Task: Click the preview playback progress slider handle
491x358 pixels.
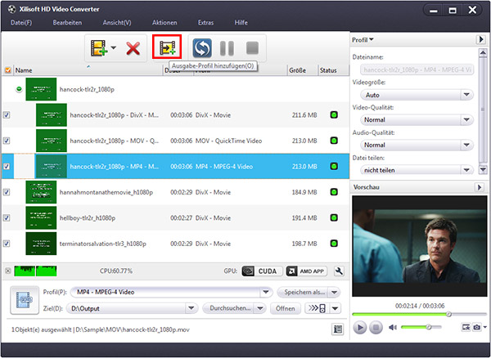Action: click(x=448, y=314)
